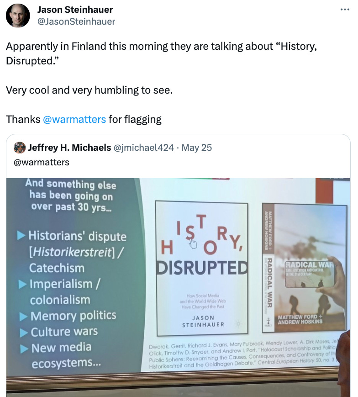Open Jason Steinhauer's profile avatar
The height and width of the screenshot is (397, 358).
[x=18, y=16]
